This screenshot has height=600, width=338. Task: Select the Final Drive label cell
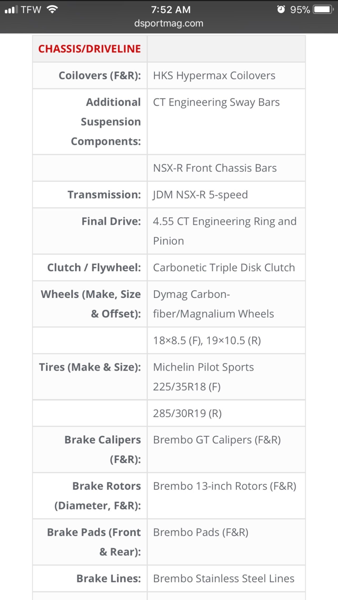(90, 231)
